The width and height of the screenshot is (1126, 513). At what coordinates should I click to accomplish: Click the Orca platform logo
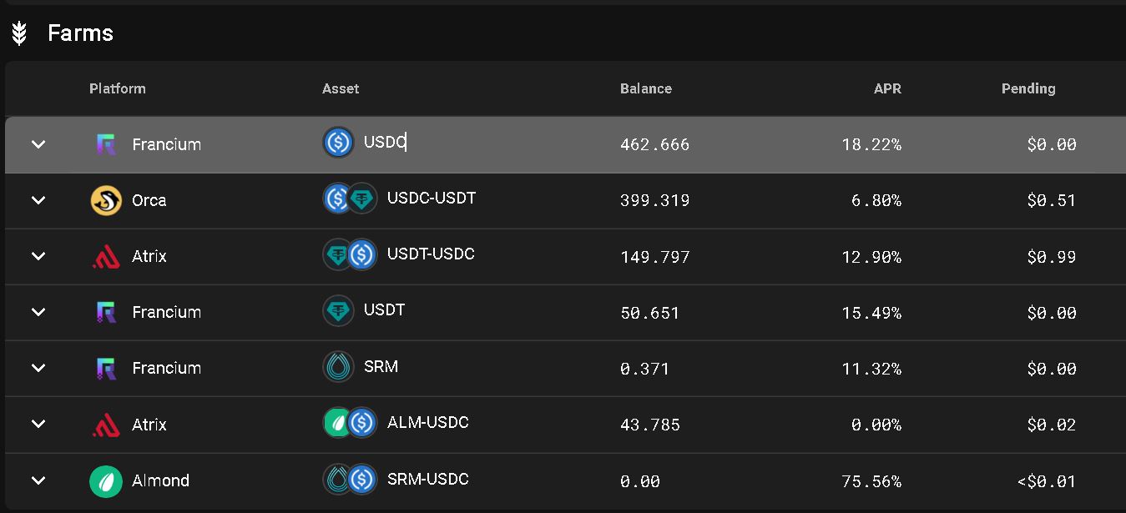(x=106, y=200)
